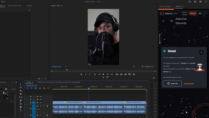The height and width of the screenshot is (118, 209).
Task: Select the Type tool
Action: pos(21,110)
